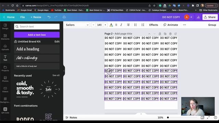219x123 pixels.
Task: Open the grid view pages icon
Action: click(202, 118)
